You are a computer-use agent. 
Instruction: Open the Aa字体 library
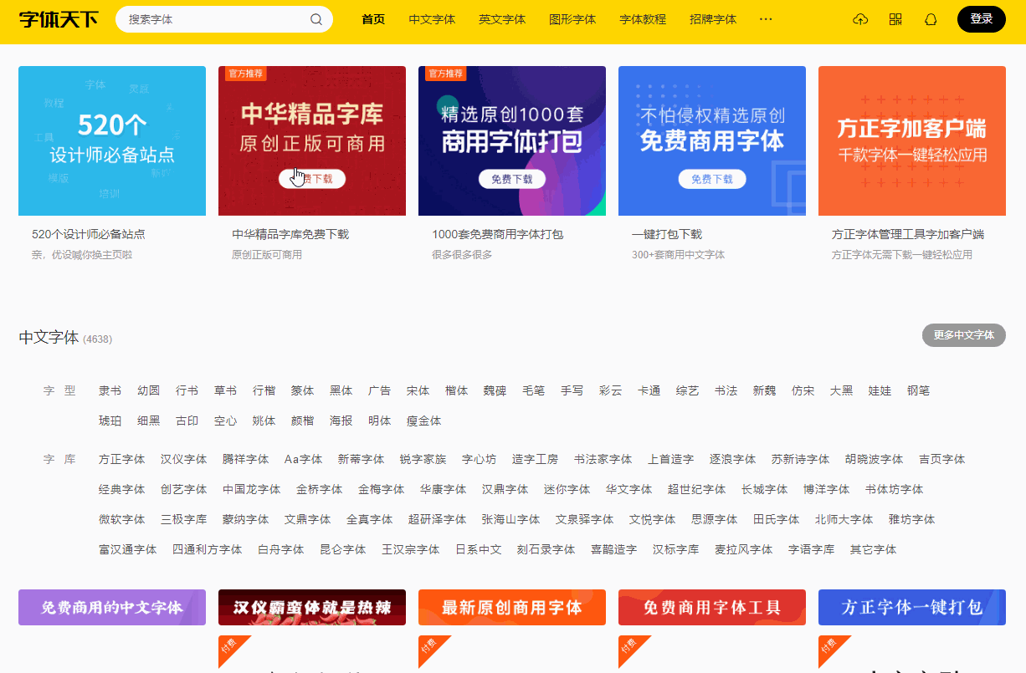(303, 459)
